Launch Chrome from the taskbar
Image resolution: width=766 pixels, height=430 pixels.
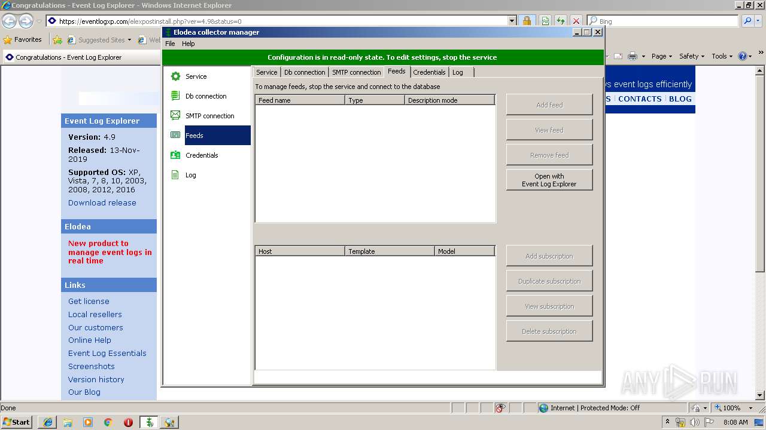(108, 422)
